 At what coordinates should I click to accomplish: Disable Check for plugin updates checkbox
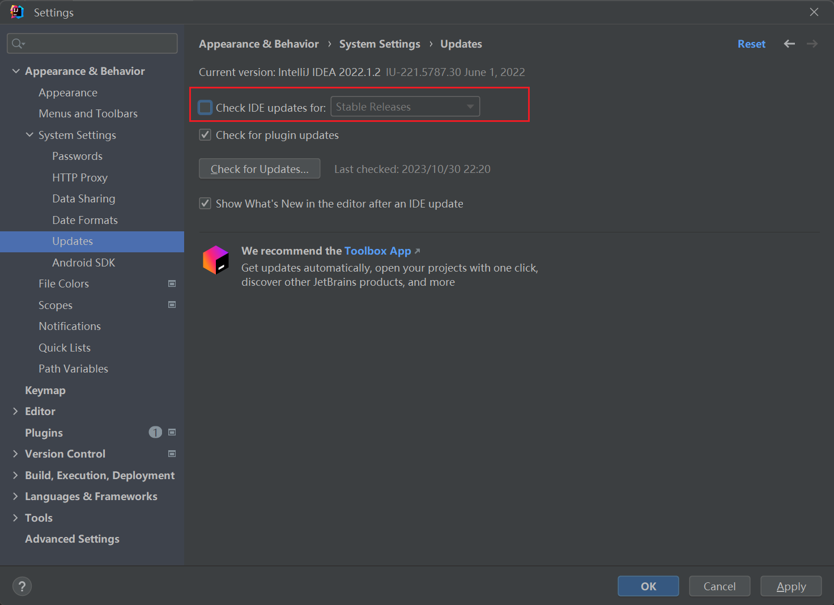click(205, 135)
